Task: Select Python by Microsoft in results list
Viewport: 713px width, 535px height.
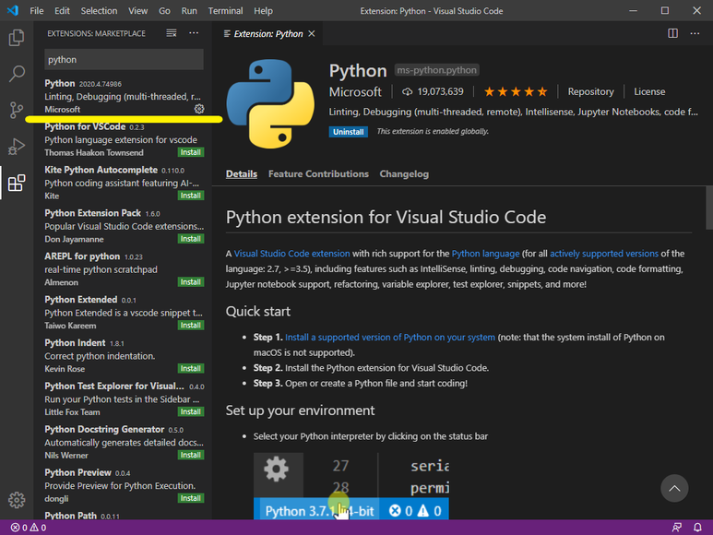Action: point(123,96)
